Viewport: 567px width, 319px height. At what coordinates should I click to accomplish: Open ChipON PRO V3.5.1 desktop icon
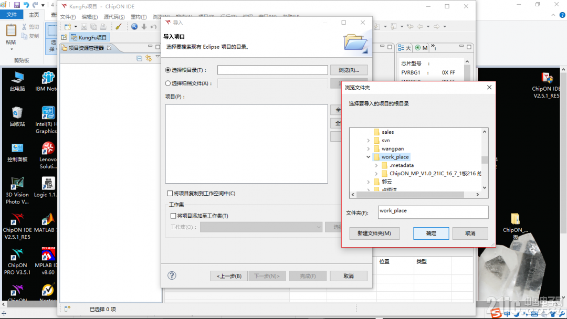pos(17,262)
